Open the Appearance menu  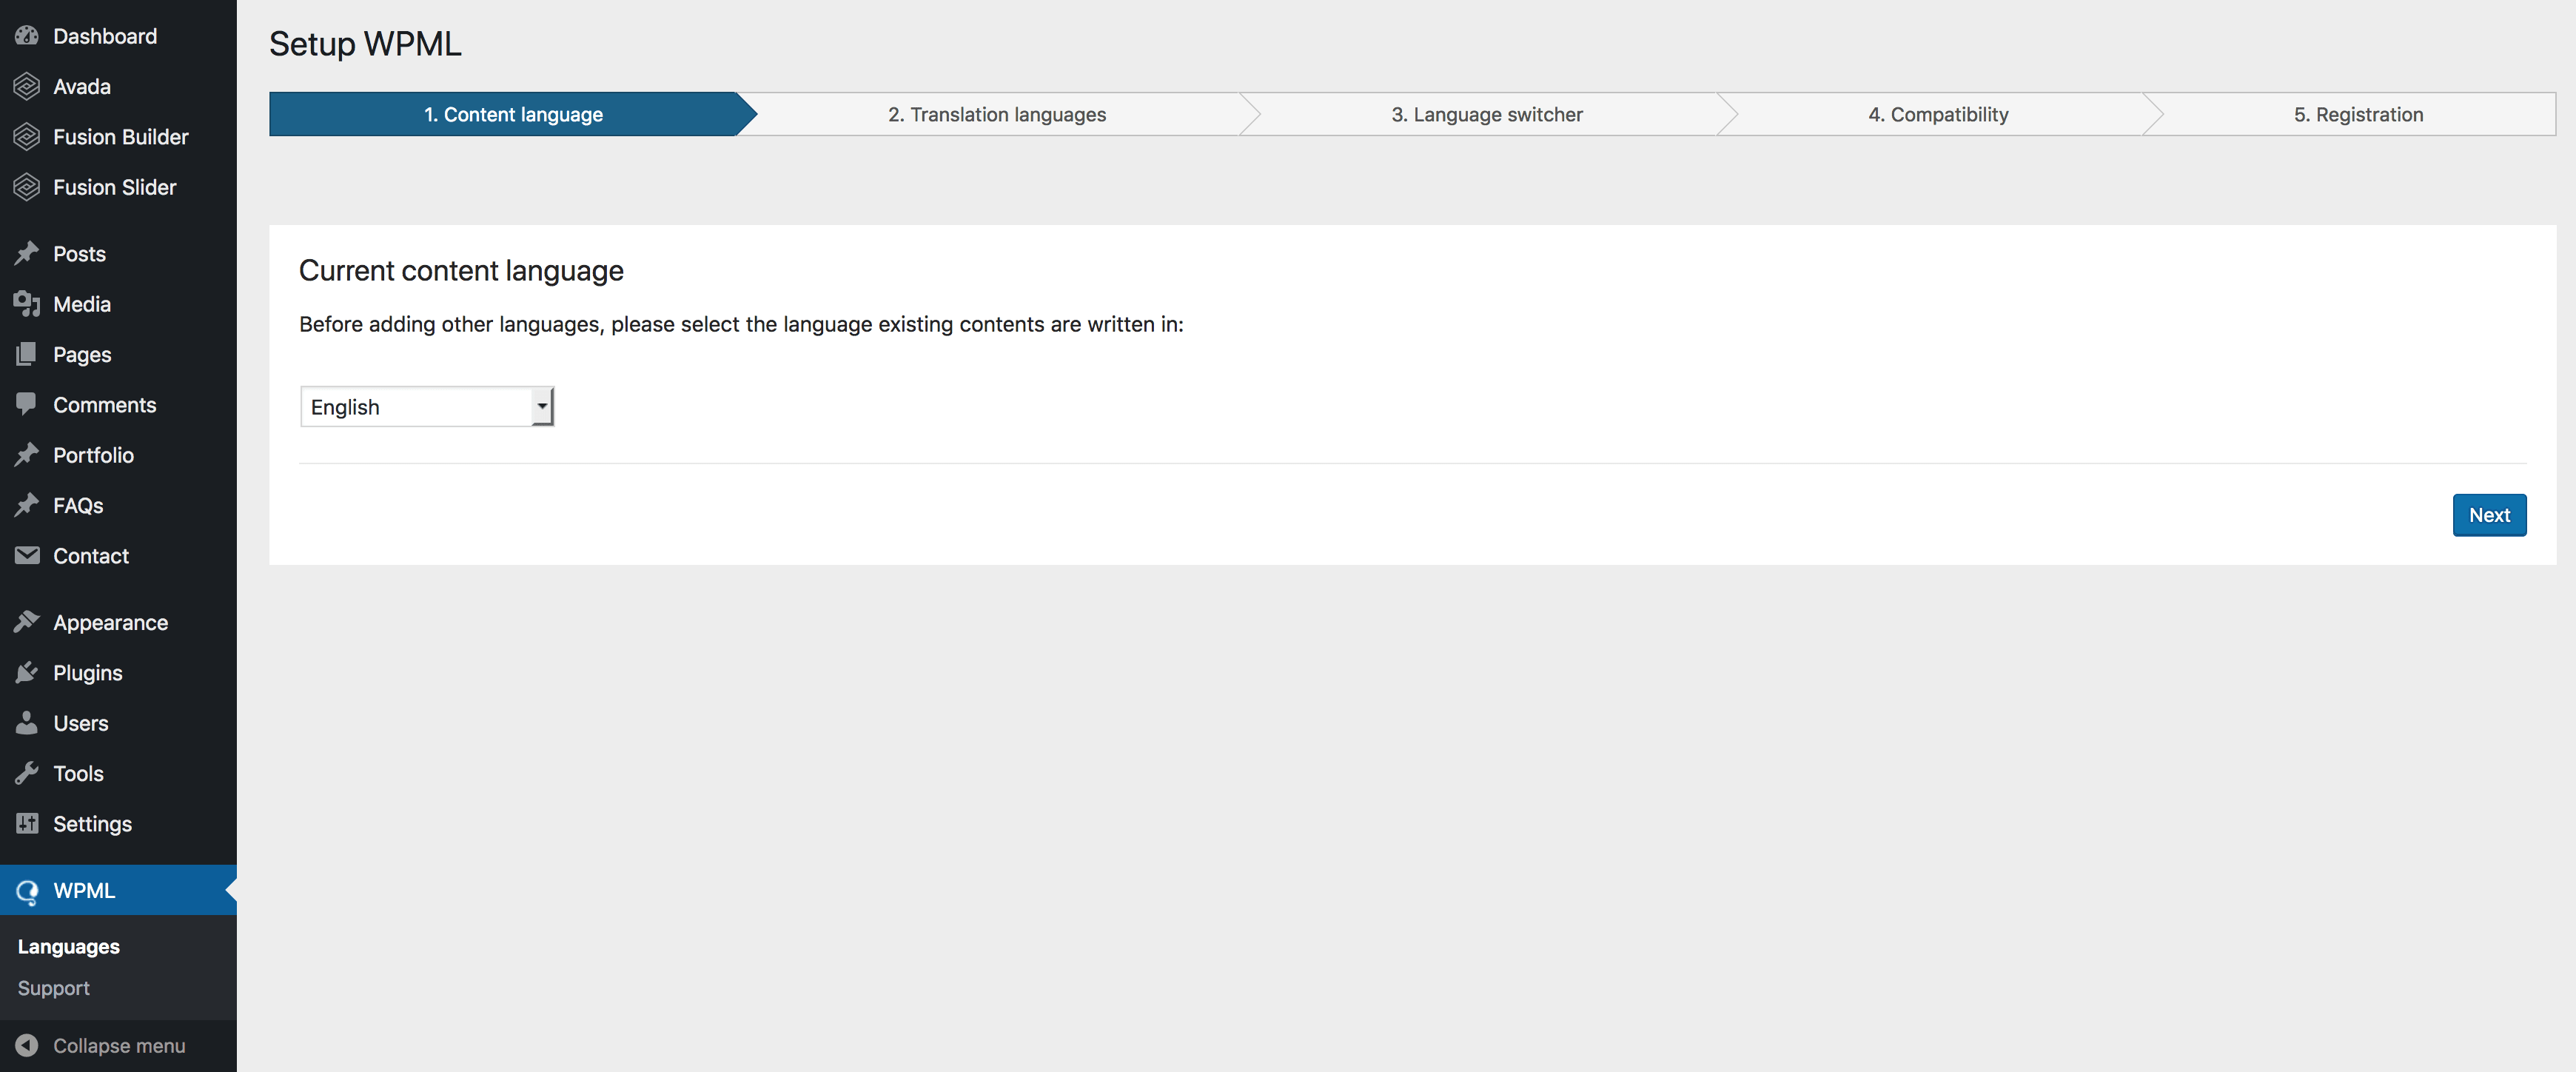pyautogui.click(x=118, y=622)
